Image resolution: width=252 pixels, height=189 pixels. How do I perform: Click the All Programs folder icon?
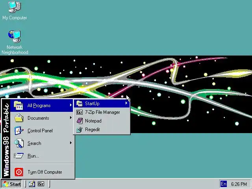[19, 106]
